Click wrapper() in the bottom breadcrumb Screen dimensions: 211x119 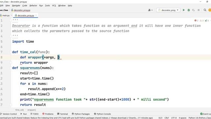tap(32, 110)
